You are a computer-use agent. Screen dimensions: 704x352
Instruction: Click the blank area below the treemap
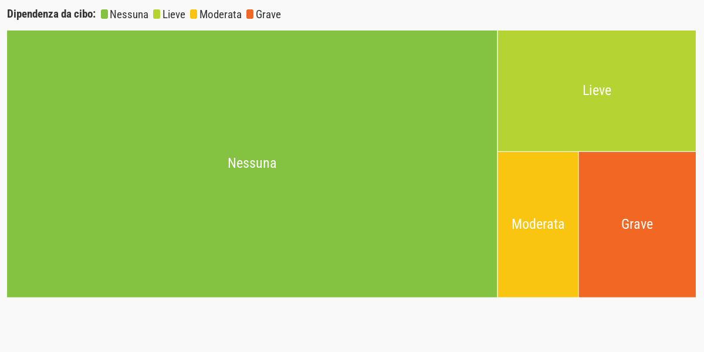click(x=352, y=324)
